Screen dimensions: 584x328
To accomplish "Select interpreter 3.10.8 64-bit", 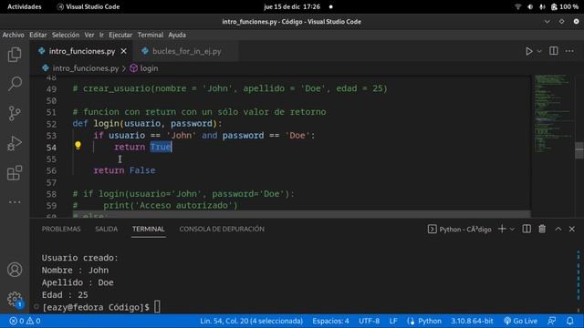I will [472, 321].
